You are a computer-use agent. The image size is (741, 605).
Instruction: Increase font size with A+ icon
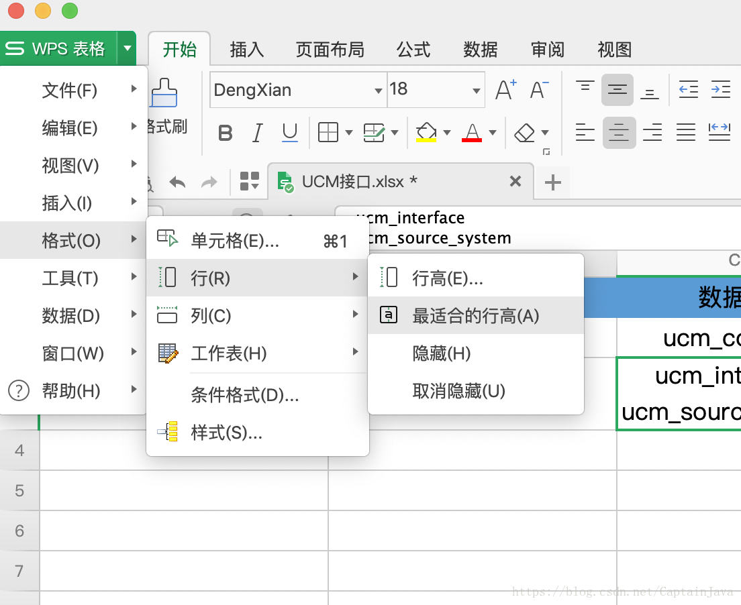coord(505,89)
